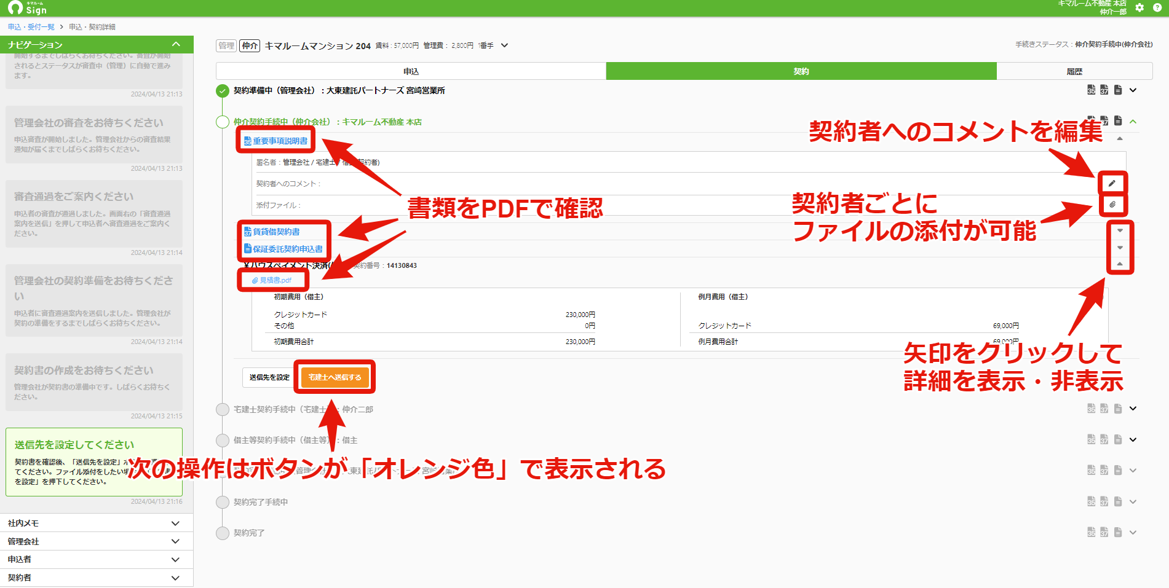Viewport: 1169px width, 588px height.
Task: Open the plain document icon in 契約準備中 row
Action: tap(1118, 90)
